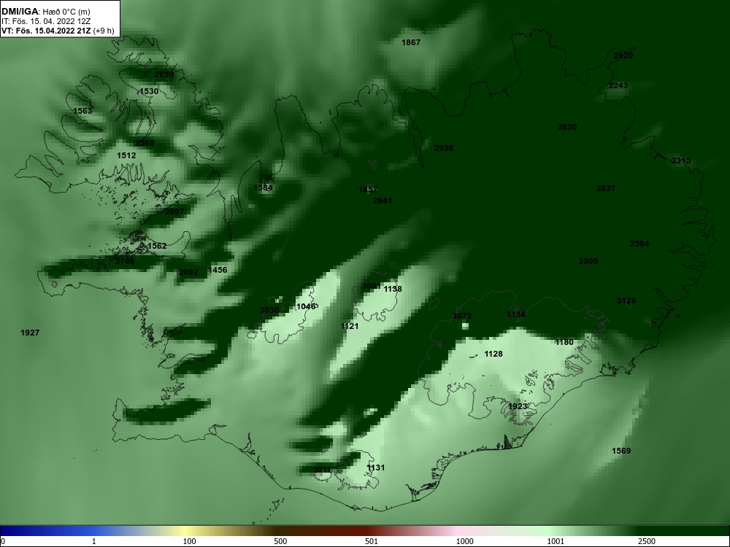Select the map value 3128
The width and height of the screenshot is (730, 547).
point(626,300)
